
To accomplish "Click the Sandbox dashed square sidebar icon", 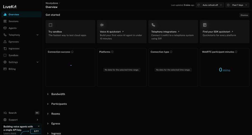I will 5,55.
